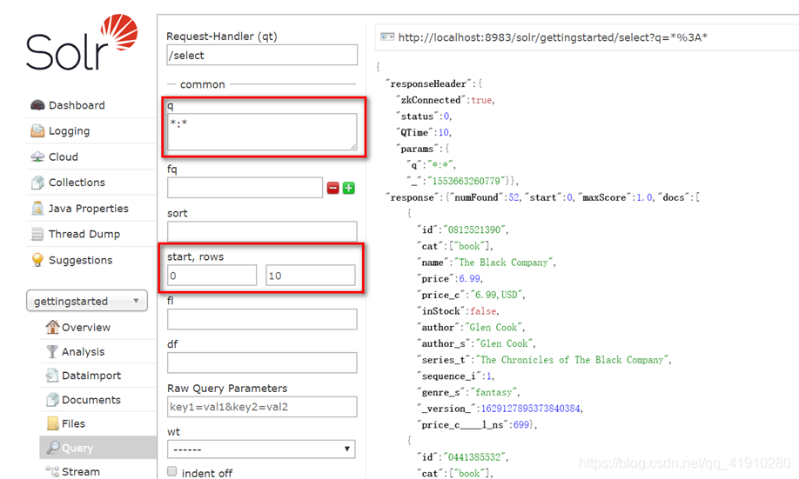The height and width of the screenshot is (479, 799).
Task: Add fq filter with green plus
Action: 349,189
